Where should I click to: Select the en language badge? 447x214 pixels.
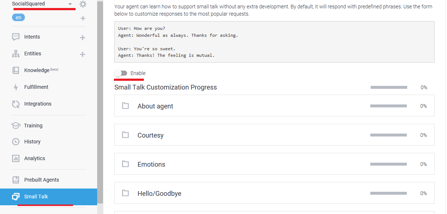click(18, 17)
